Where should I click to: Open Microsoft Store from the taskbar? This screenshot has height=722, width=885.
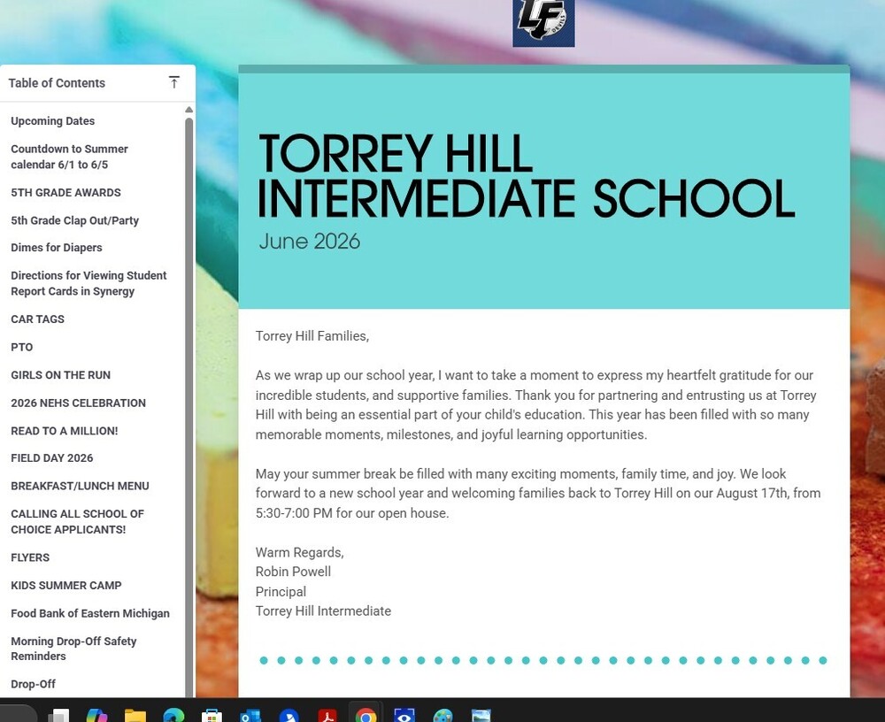(212, 716)
